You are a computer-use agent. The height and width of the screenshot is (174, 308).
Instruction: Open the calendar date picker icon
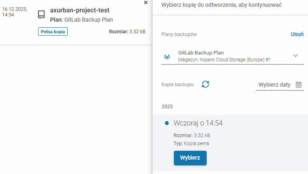299,85
